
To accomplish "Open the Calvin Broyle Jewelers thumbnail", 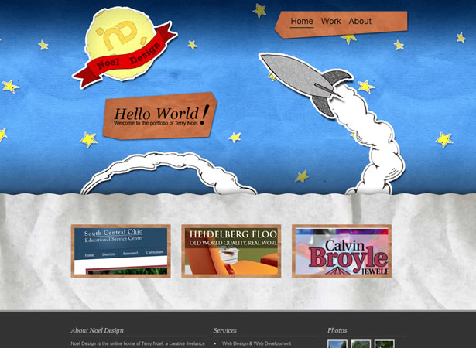I will (341, 251).
